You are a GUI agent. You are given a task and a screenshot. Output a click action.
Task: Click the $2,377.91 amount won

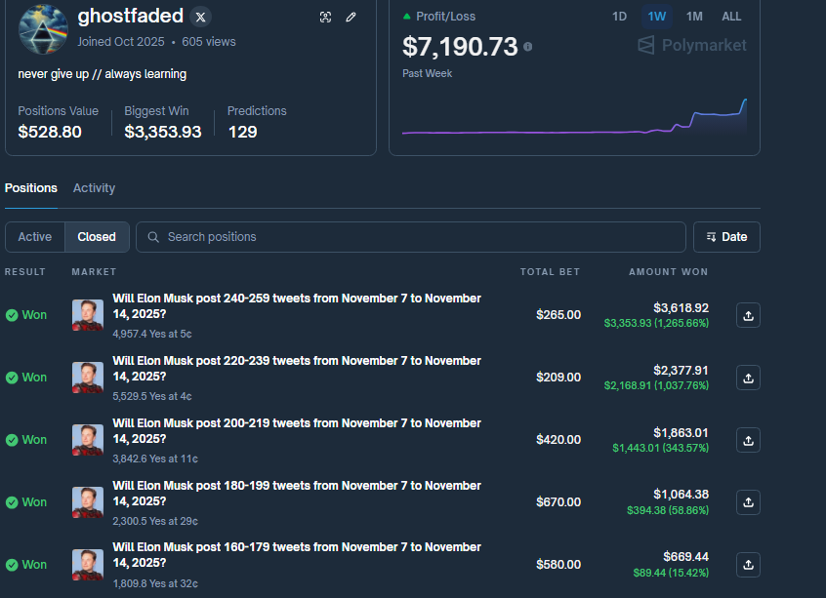681,370
